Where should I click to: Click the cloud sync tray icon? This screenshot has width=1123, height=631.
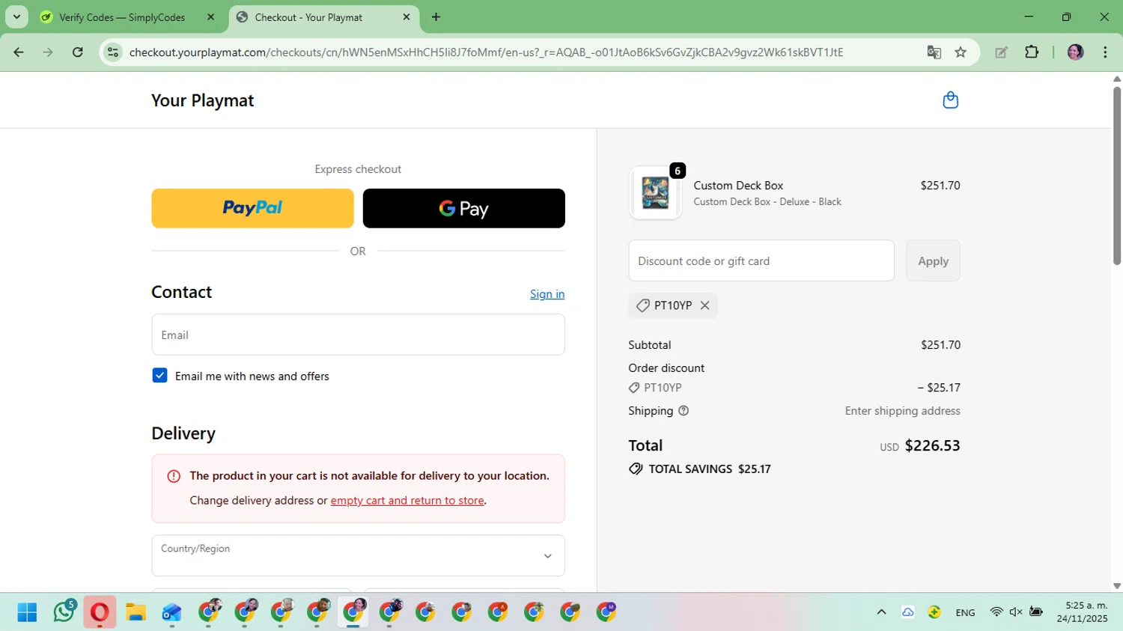tap(907, 612)
